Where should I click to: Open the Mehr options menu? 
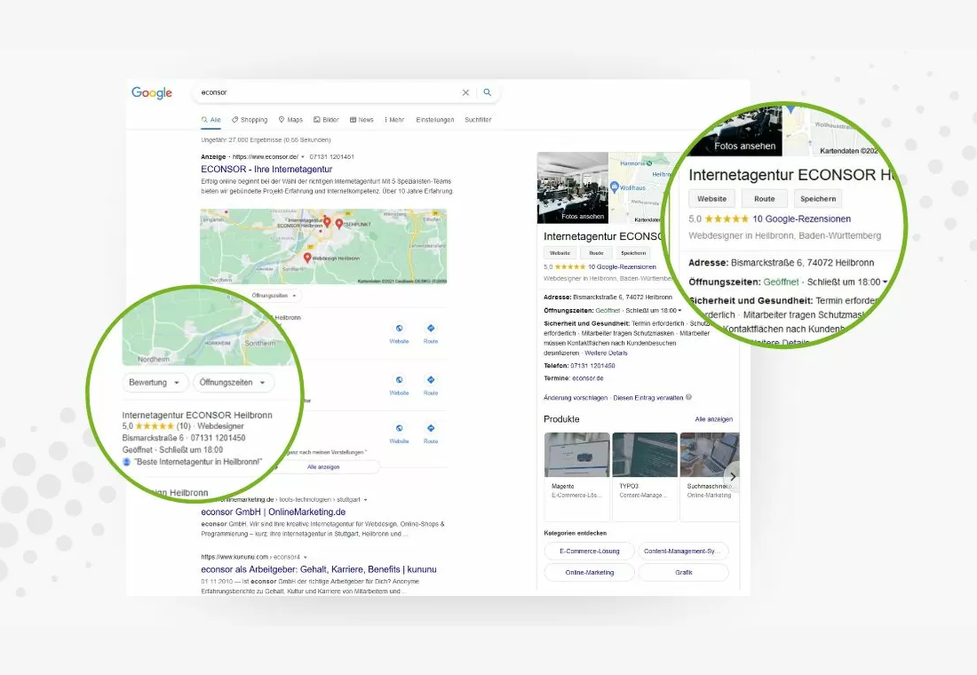point(393,119)
